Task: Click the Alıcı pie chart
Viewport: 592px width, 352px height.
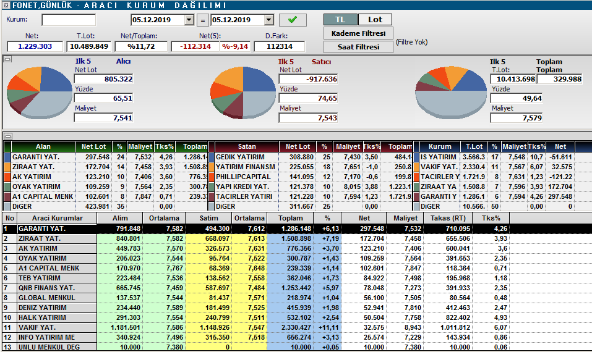Action: click(40, 92)
